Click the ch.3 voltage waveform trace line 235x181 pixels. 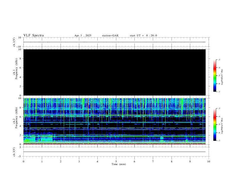(x=115, y=152)
